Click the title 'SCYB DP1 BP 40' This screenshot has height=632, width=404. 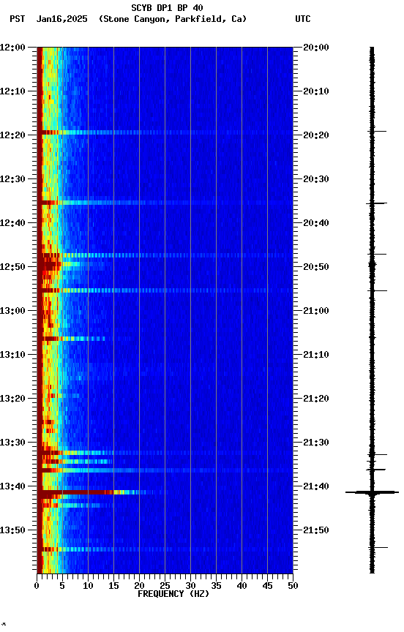[x=167, y=8]
